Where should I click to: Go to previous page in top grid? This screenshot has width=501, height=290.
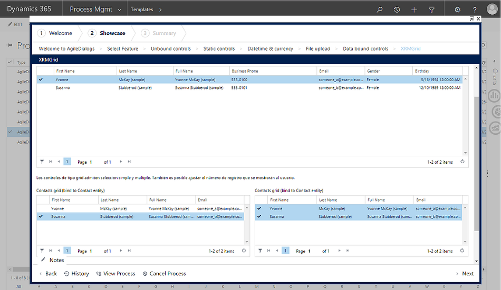[x=59, y=162]
